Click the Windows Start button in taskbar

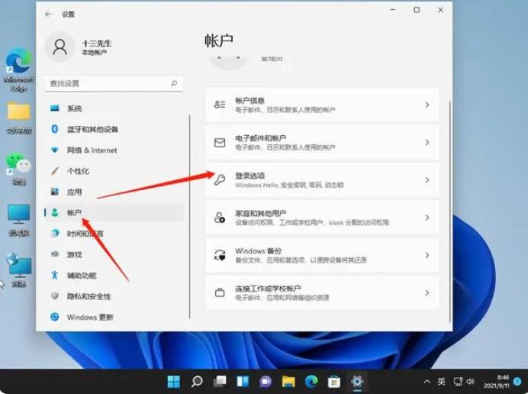pos(174,382)
